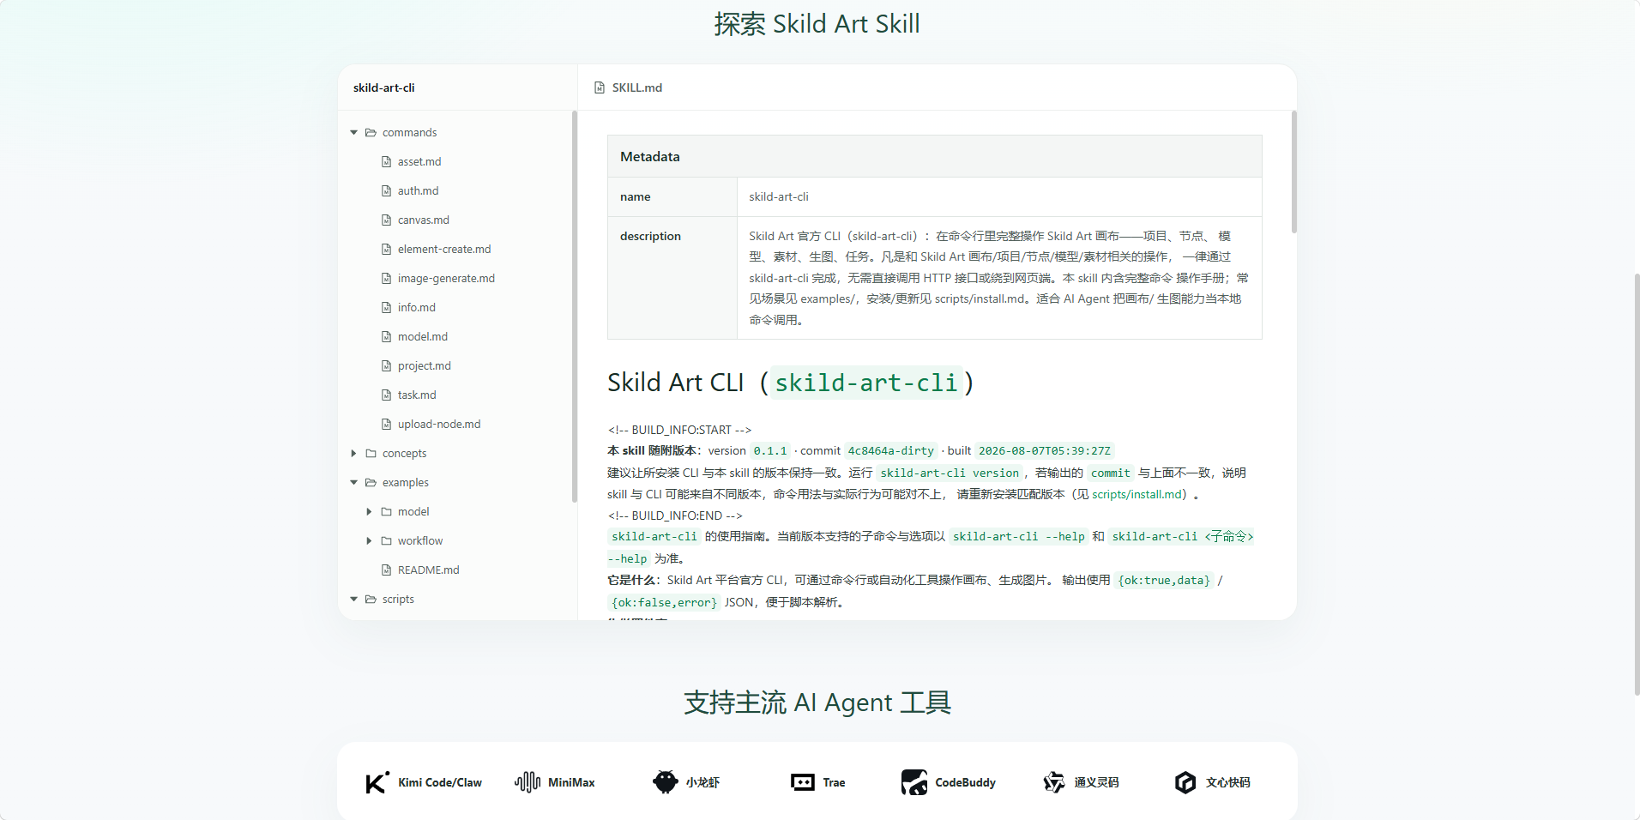
Task: Click the upload-node.md file icon
Action: (386, 425)
